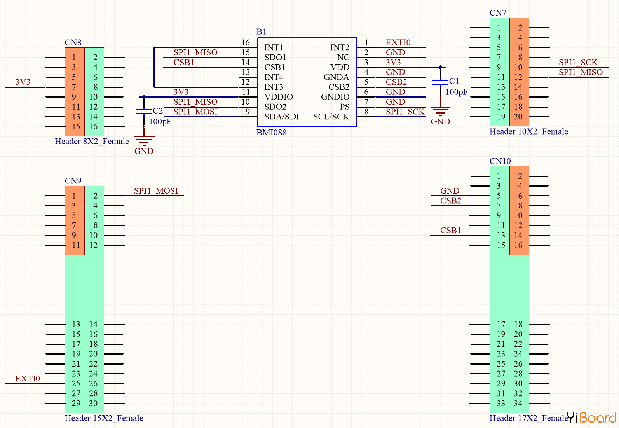619x428 pixels.
Task: Click the SCL/SCK pin name inside BMI088
Action: 331,117
